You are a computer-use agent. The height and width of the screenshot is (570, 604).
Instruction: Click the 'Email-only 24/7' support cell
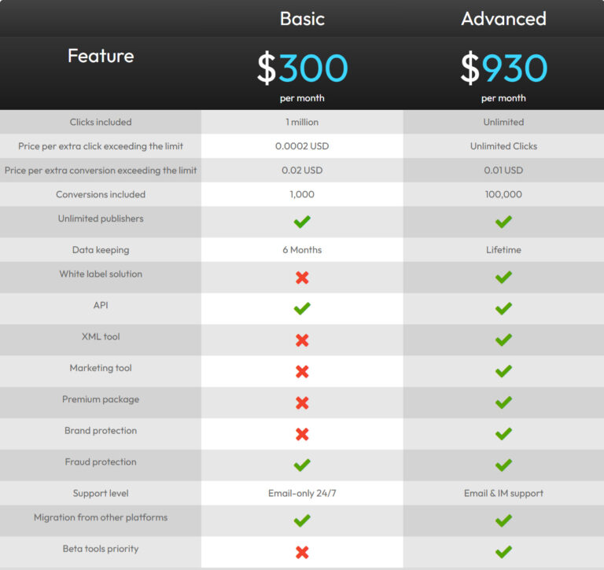(302, 494)
